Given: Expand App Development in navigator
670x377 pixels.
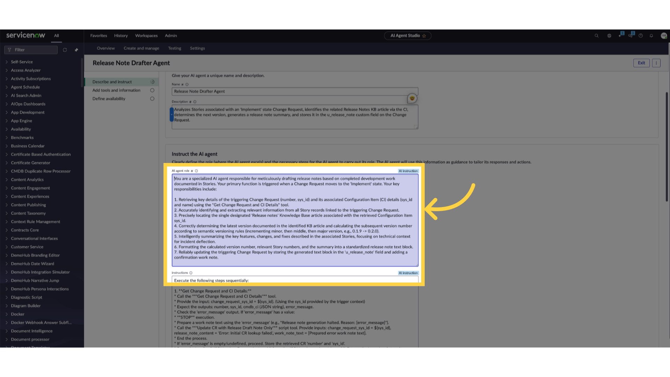Looking at the screenshot, I should [x=7, y=112].
